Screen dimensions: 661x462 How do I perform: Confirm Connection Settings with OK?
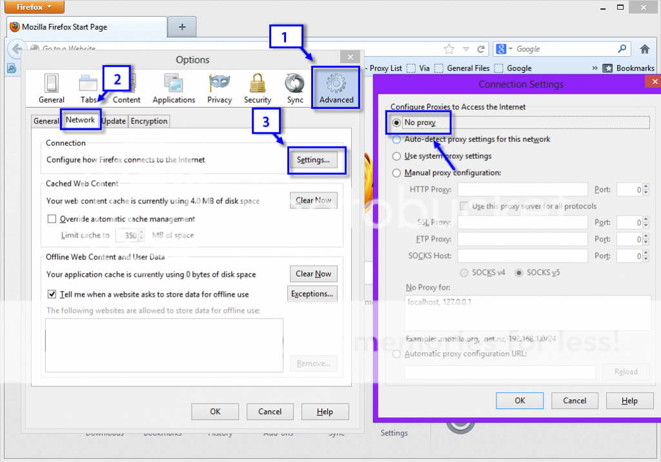tap(520, 401)
